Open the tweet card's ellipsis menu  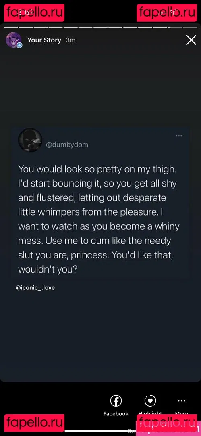(x=179, y=136)
